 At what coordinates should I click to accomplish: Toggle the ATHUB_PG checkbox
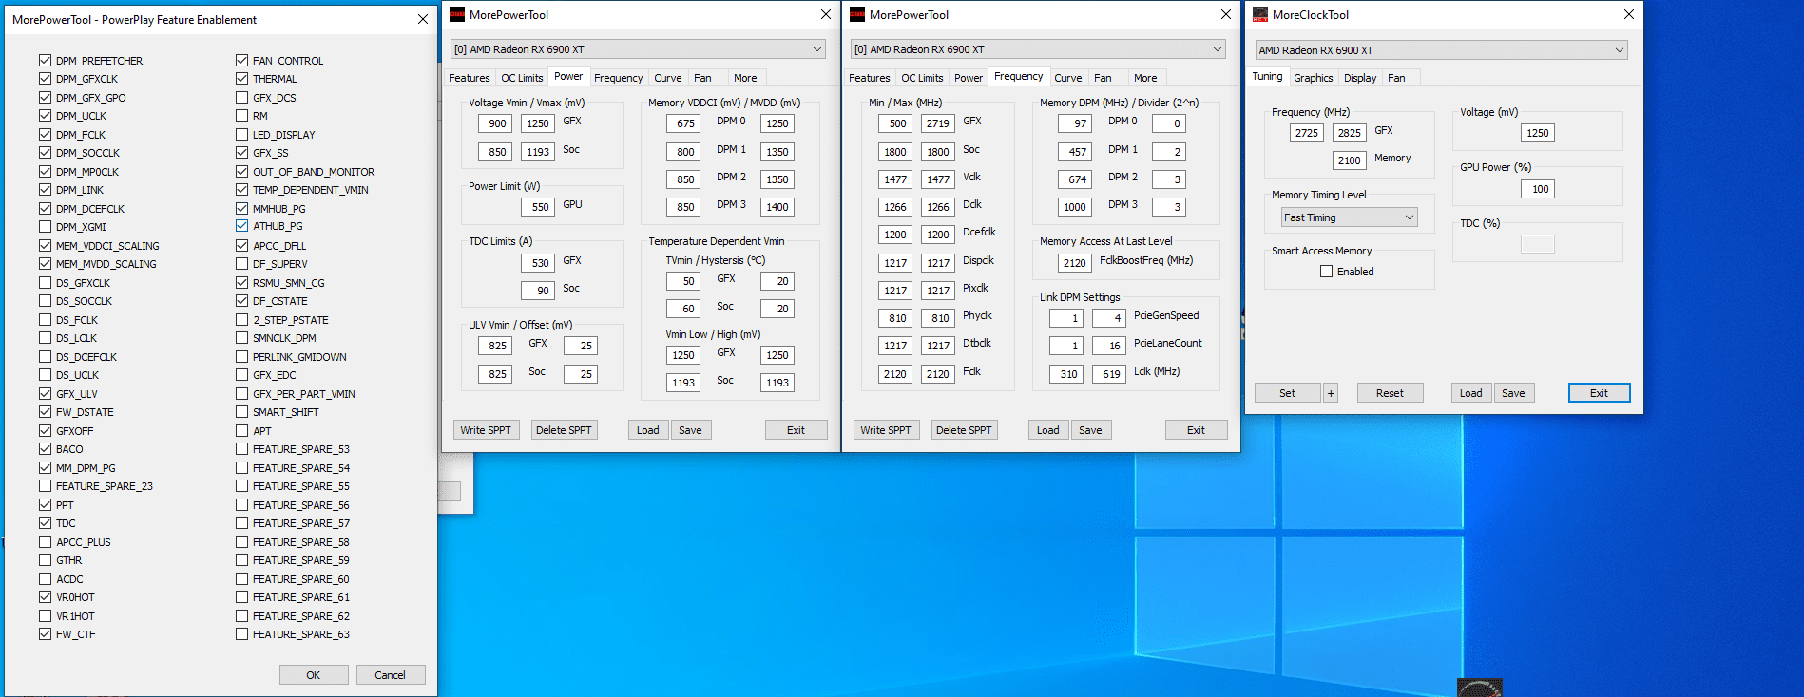pyautogui.click(x=241, y=226)
